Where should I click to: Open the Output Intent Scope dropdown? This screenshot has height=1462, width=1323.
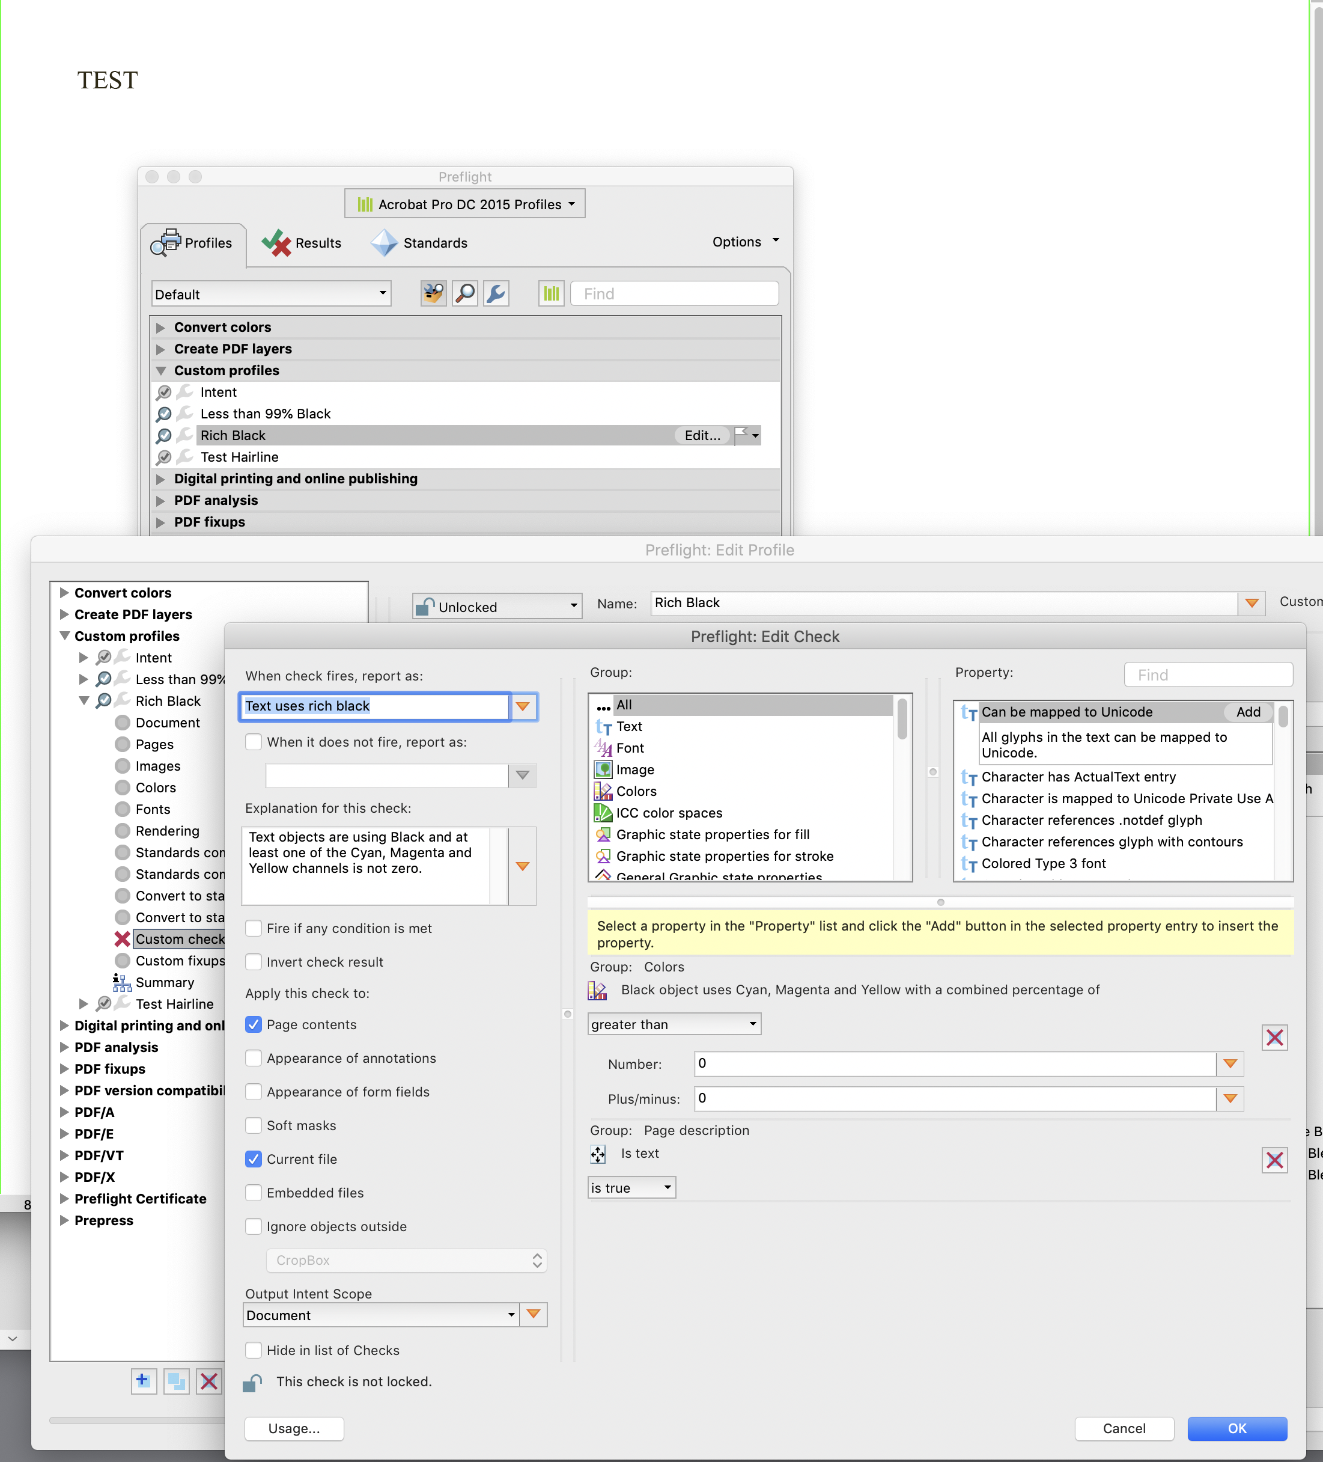pos(380,1315)
